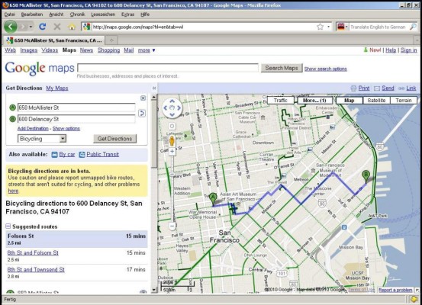Click the printer icon beside Print

pos(353,88)
